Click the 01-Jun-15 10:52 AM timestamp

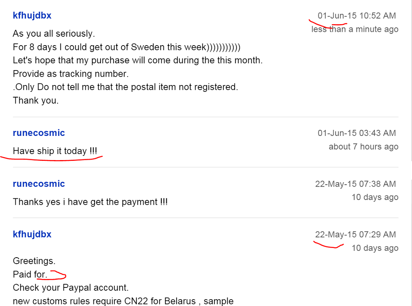[356, 16]
